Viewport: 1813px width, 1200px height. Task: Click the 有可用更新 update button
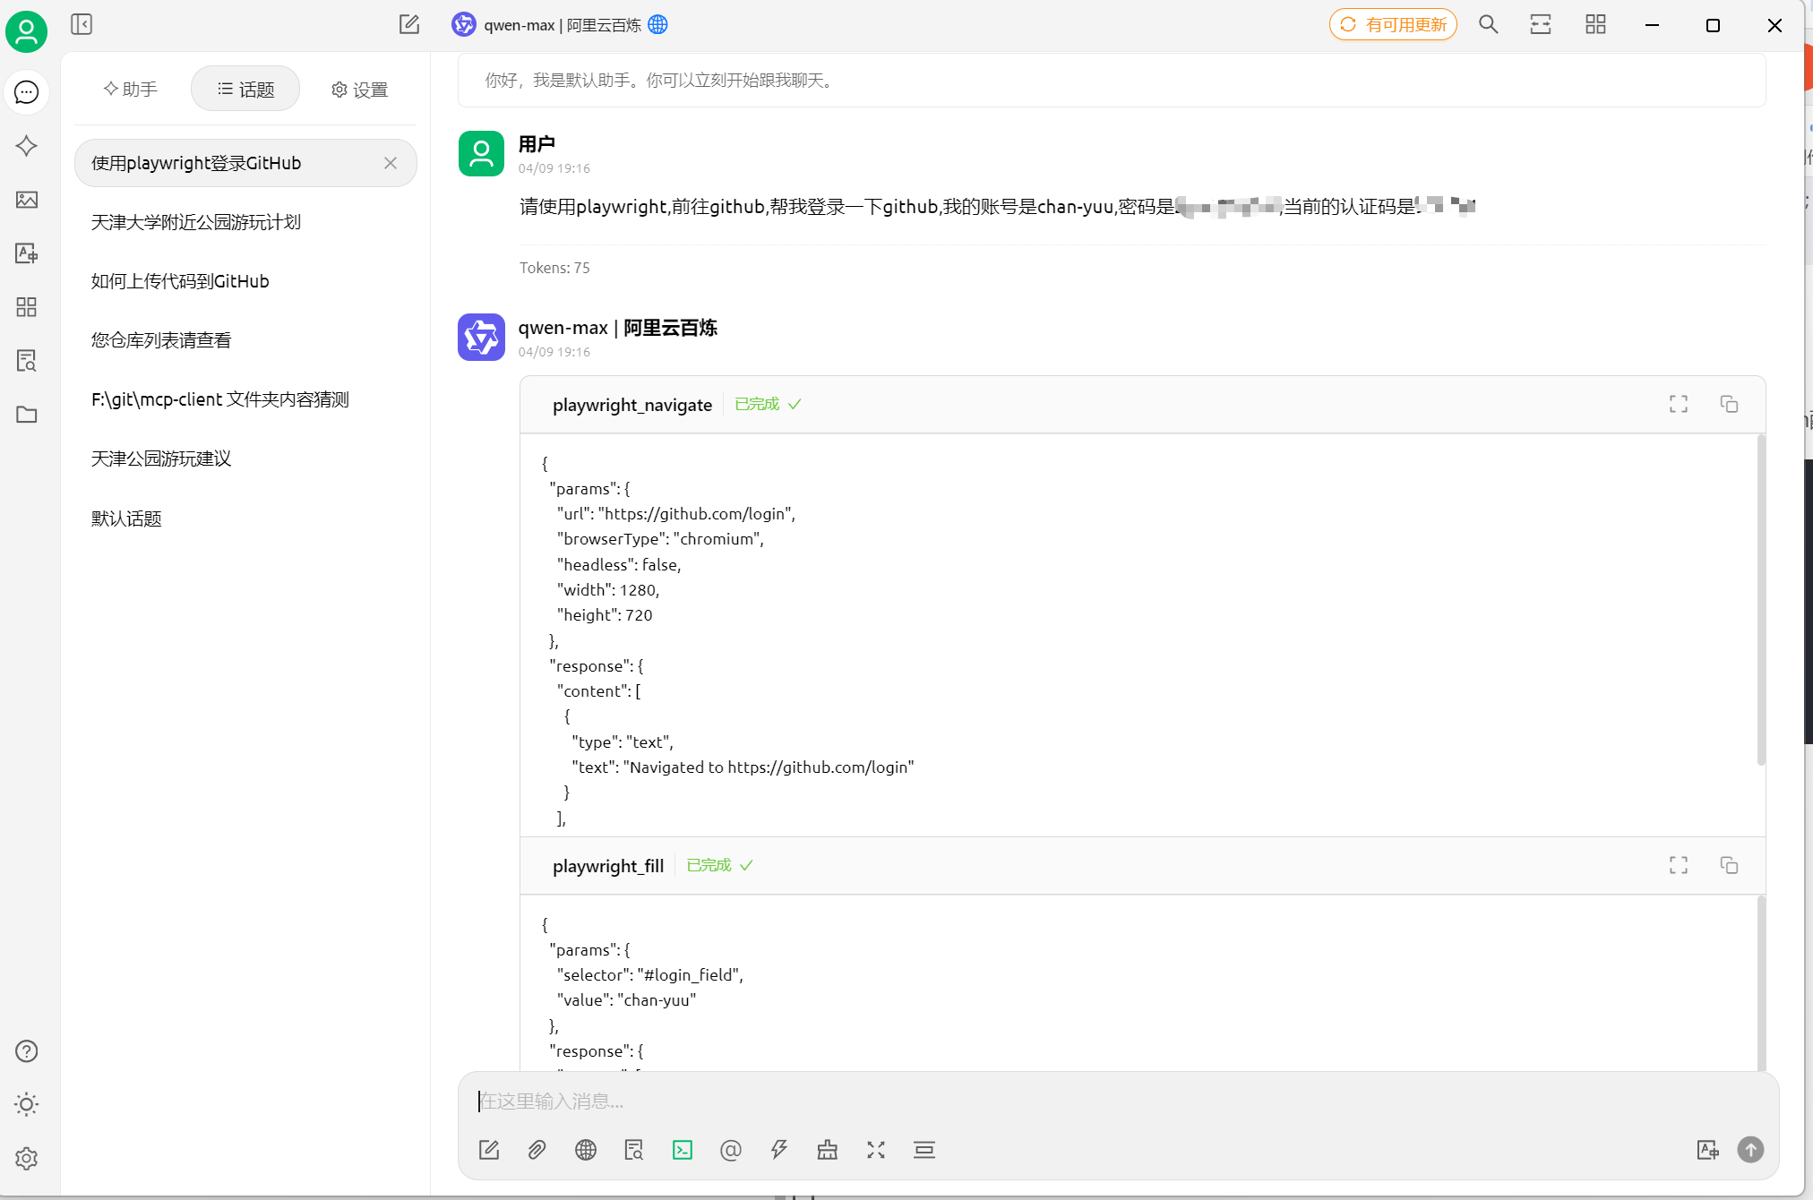(1393, 25)
